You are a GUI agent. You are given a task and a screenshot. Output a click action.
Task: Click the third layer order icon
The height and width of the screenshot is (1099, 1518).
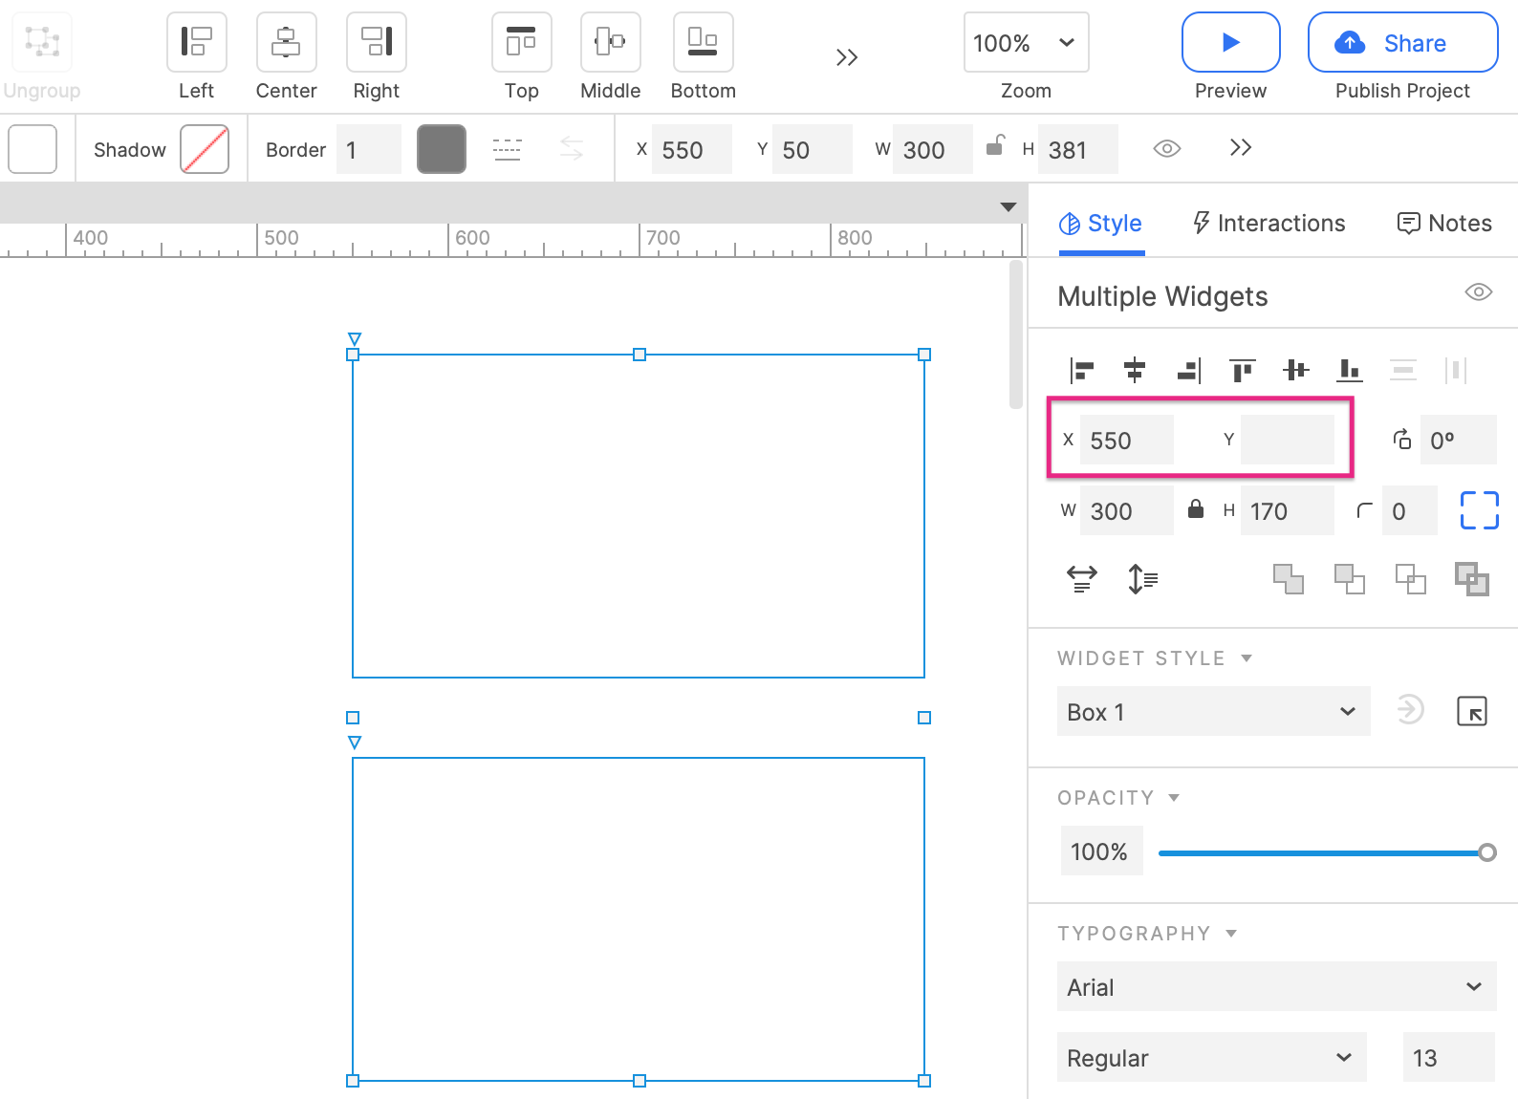pyautogui.click(x=1410, y=578)
